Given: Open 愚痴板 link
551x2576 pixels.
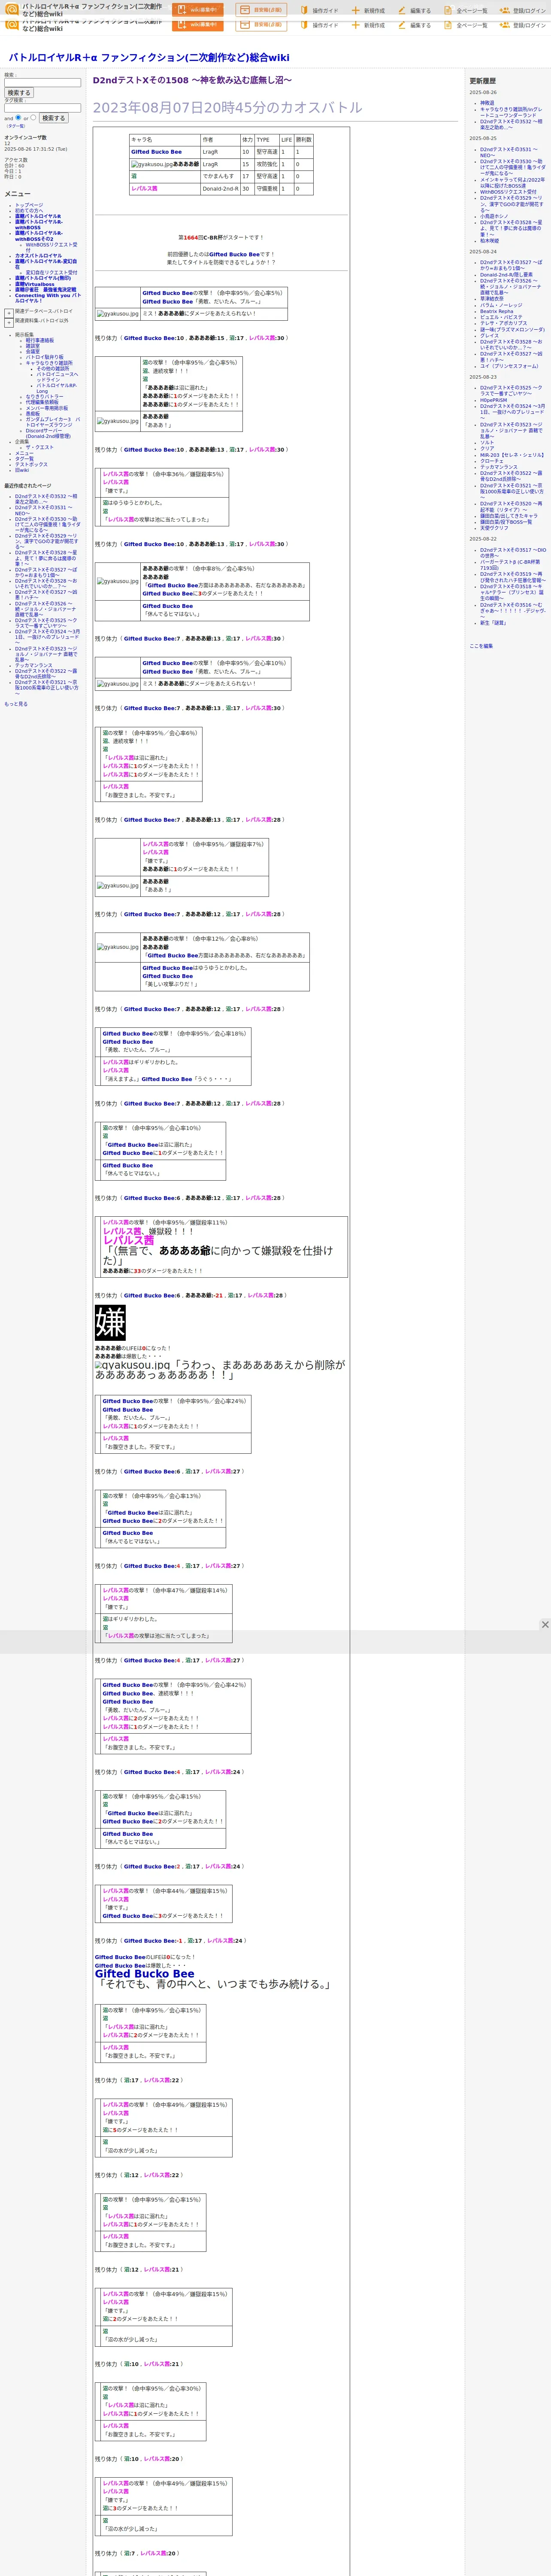Looking at the screenshot, I should (x=33, y=413).
